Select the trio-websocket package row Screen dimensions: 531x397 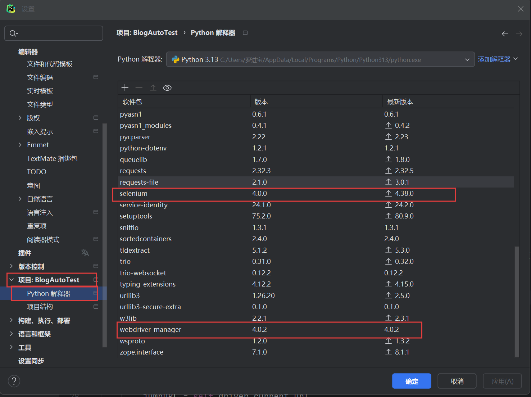point(316,273)
